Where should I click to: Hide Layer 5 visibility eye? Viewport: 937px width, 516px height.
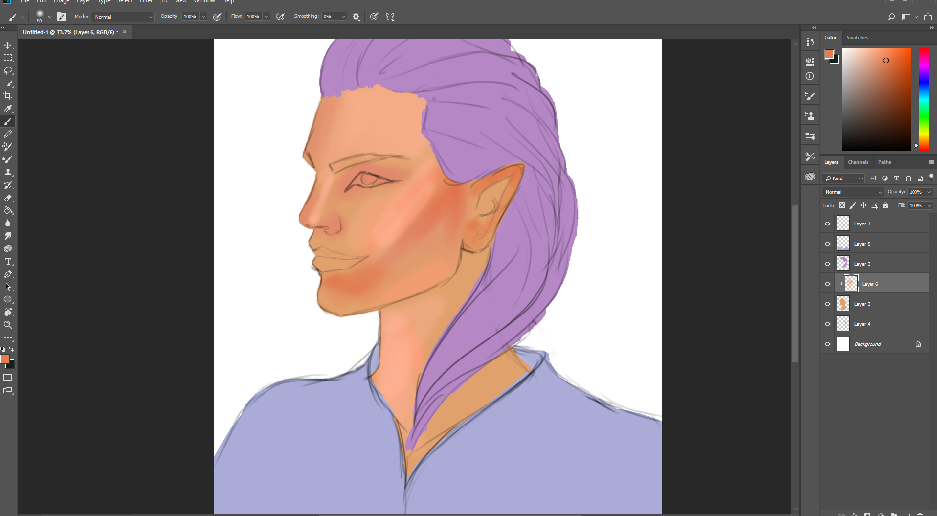pos(828,244)
